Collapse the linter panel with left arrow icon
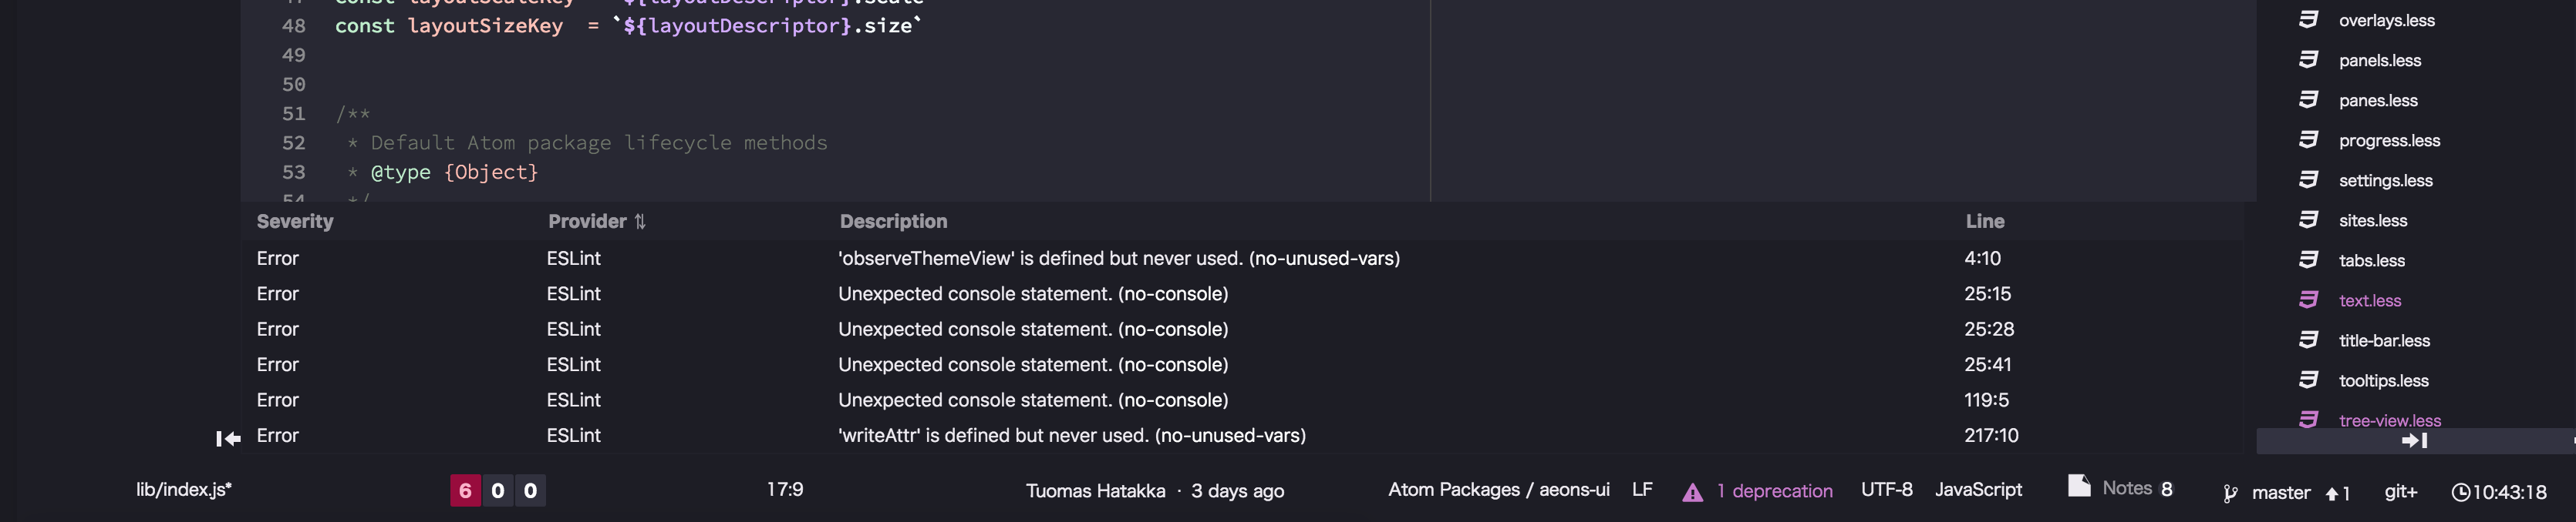The height and width of the screenshot is (522, 2576). coord(228,438)
